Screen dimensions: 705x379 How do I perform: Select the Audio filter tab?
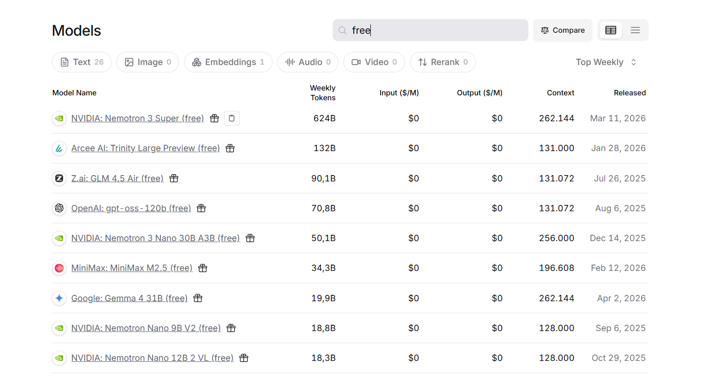[308, 62]
